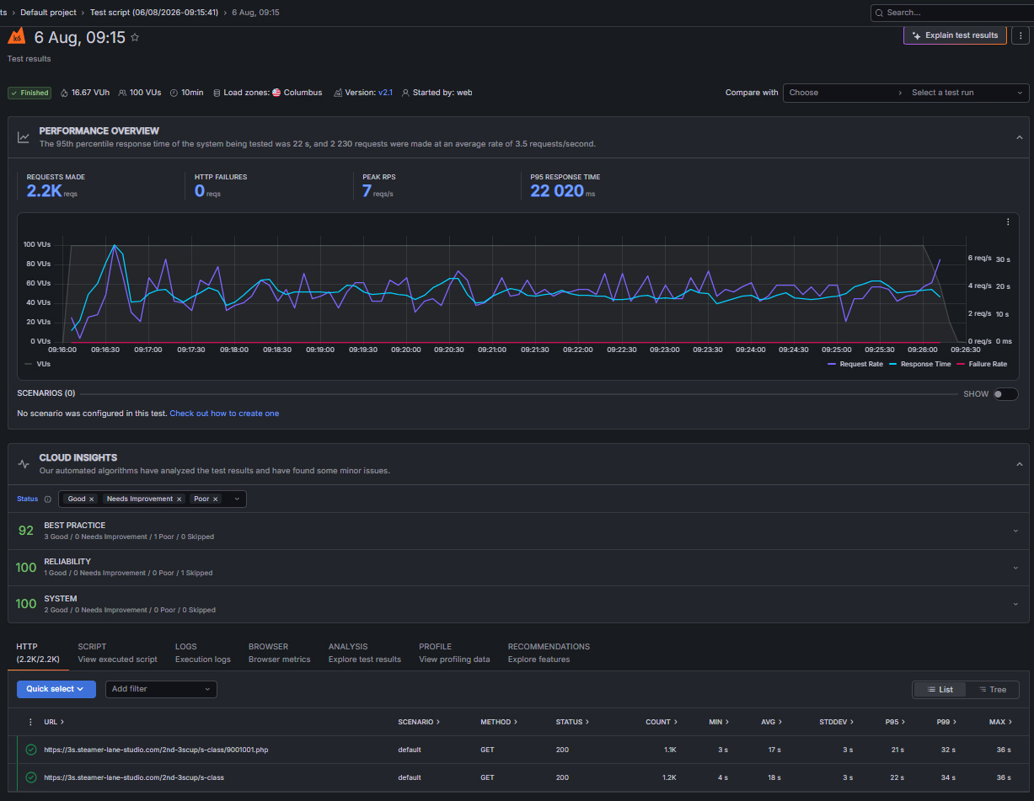Image resolution: width=1034 pixels, height=801 pixels.
Task: Click 'Check out how to create one' link
Action: click(x=224, y=414)
